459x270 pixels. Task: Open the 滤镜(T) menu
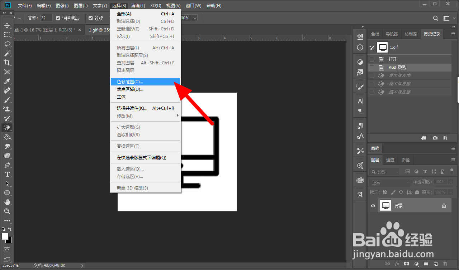click(x=138, y=6)
